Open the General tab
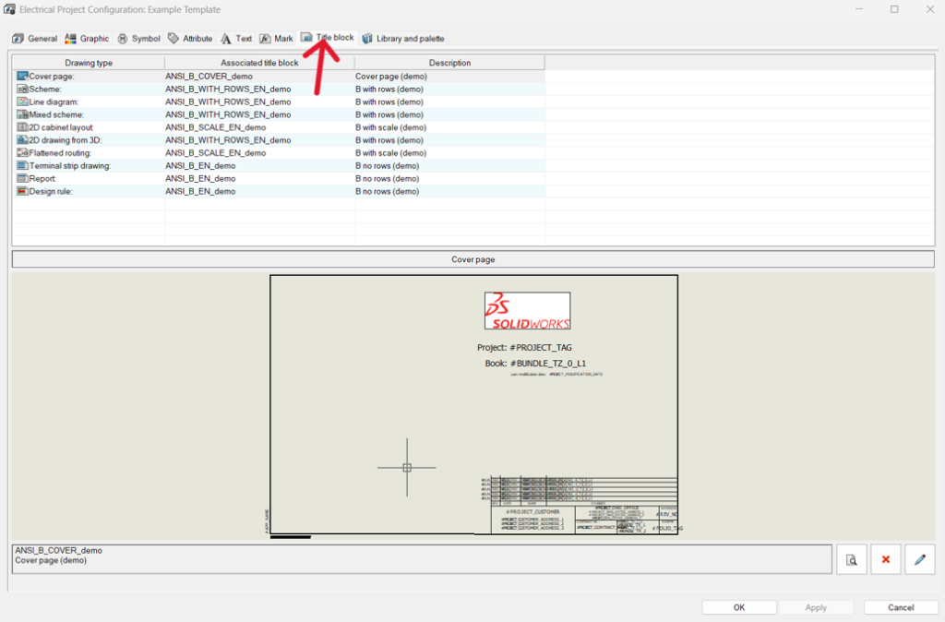 pyautogui.click(x=35, y=39)
